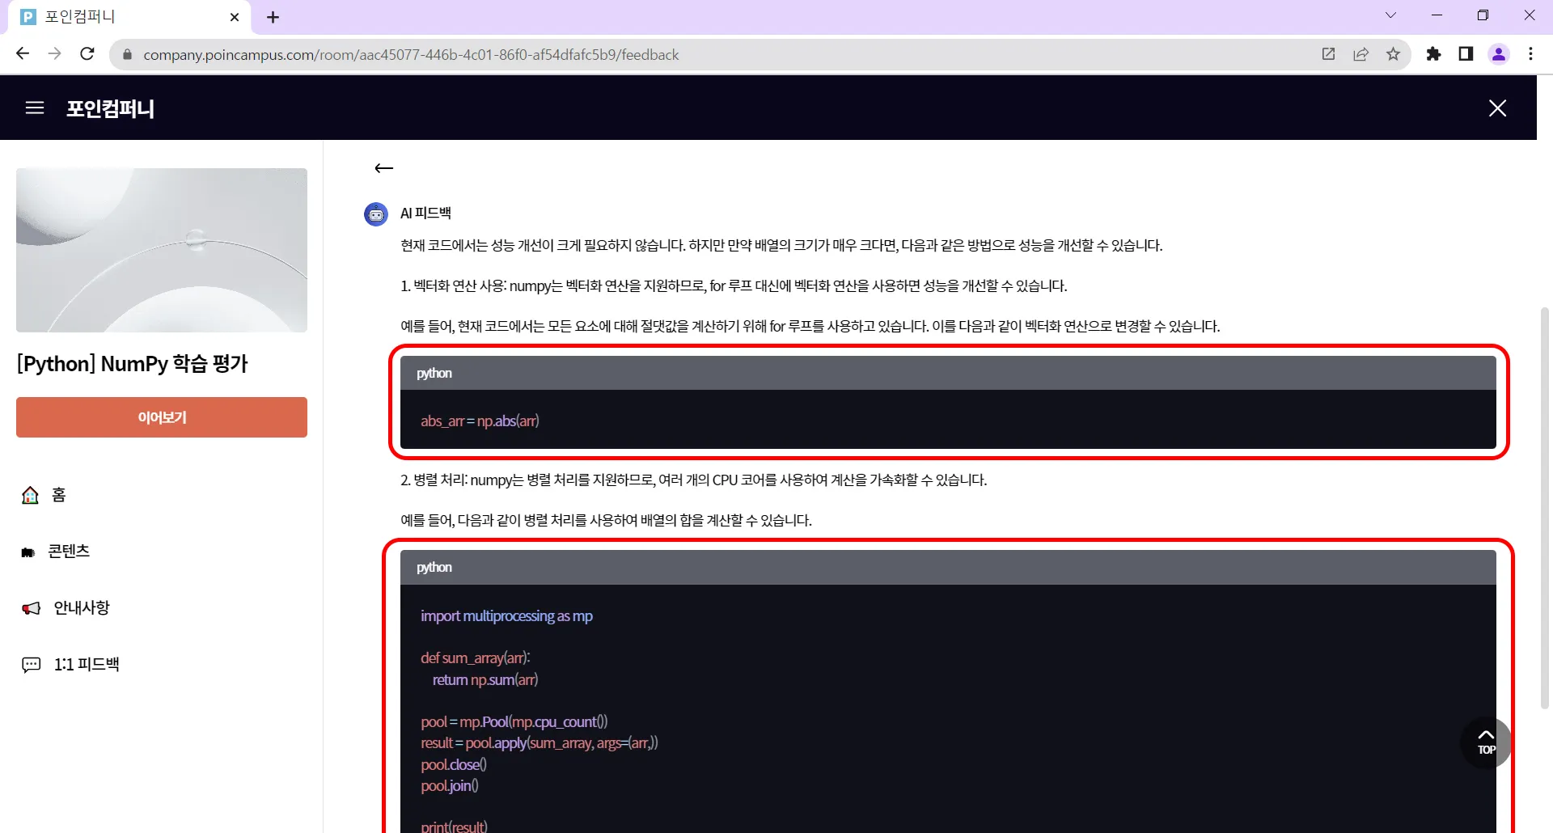
Task: Click the paragraph starting with 2. 병렬 처리
Action: pos(694,480)
